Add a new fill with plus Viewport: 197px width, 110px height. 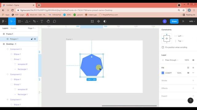pos(193,68)
